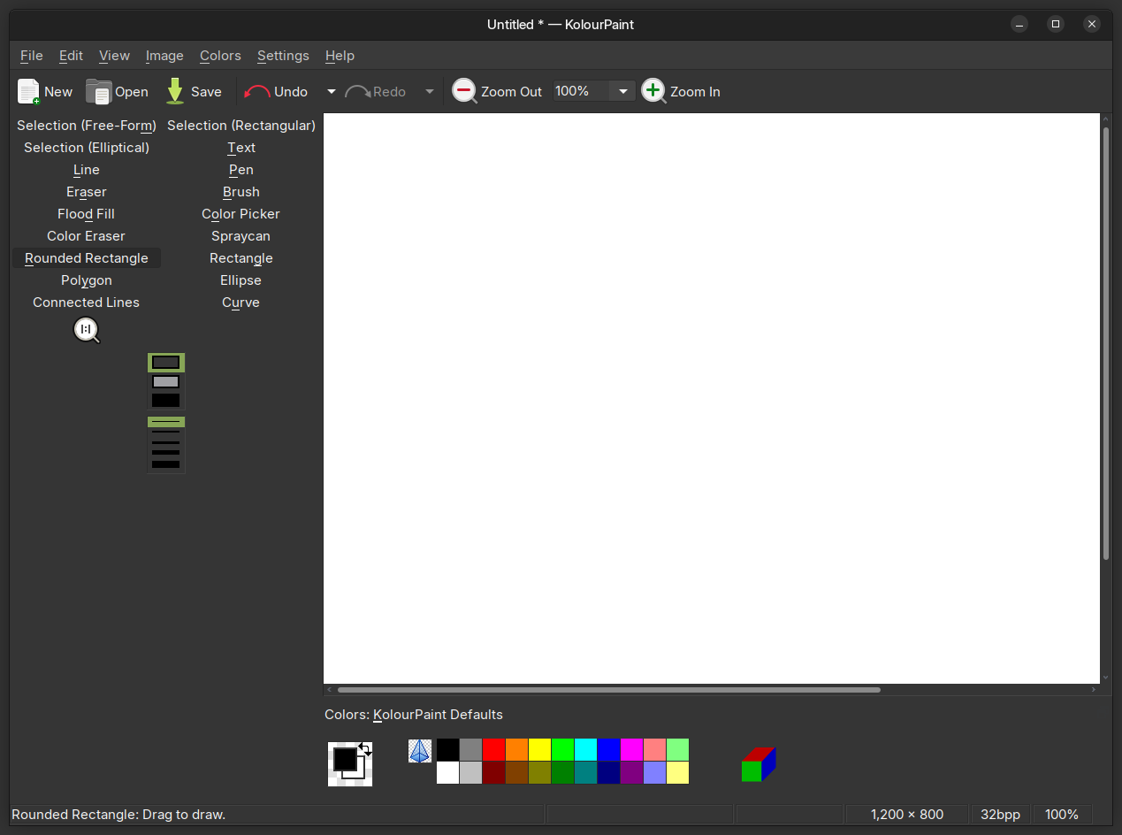Pick the red color swatch in palette

tap(493, 750)
